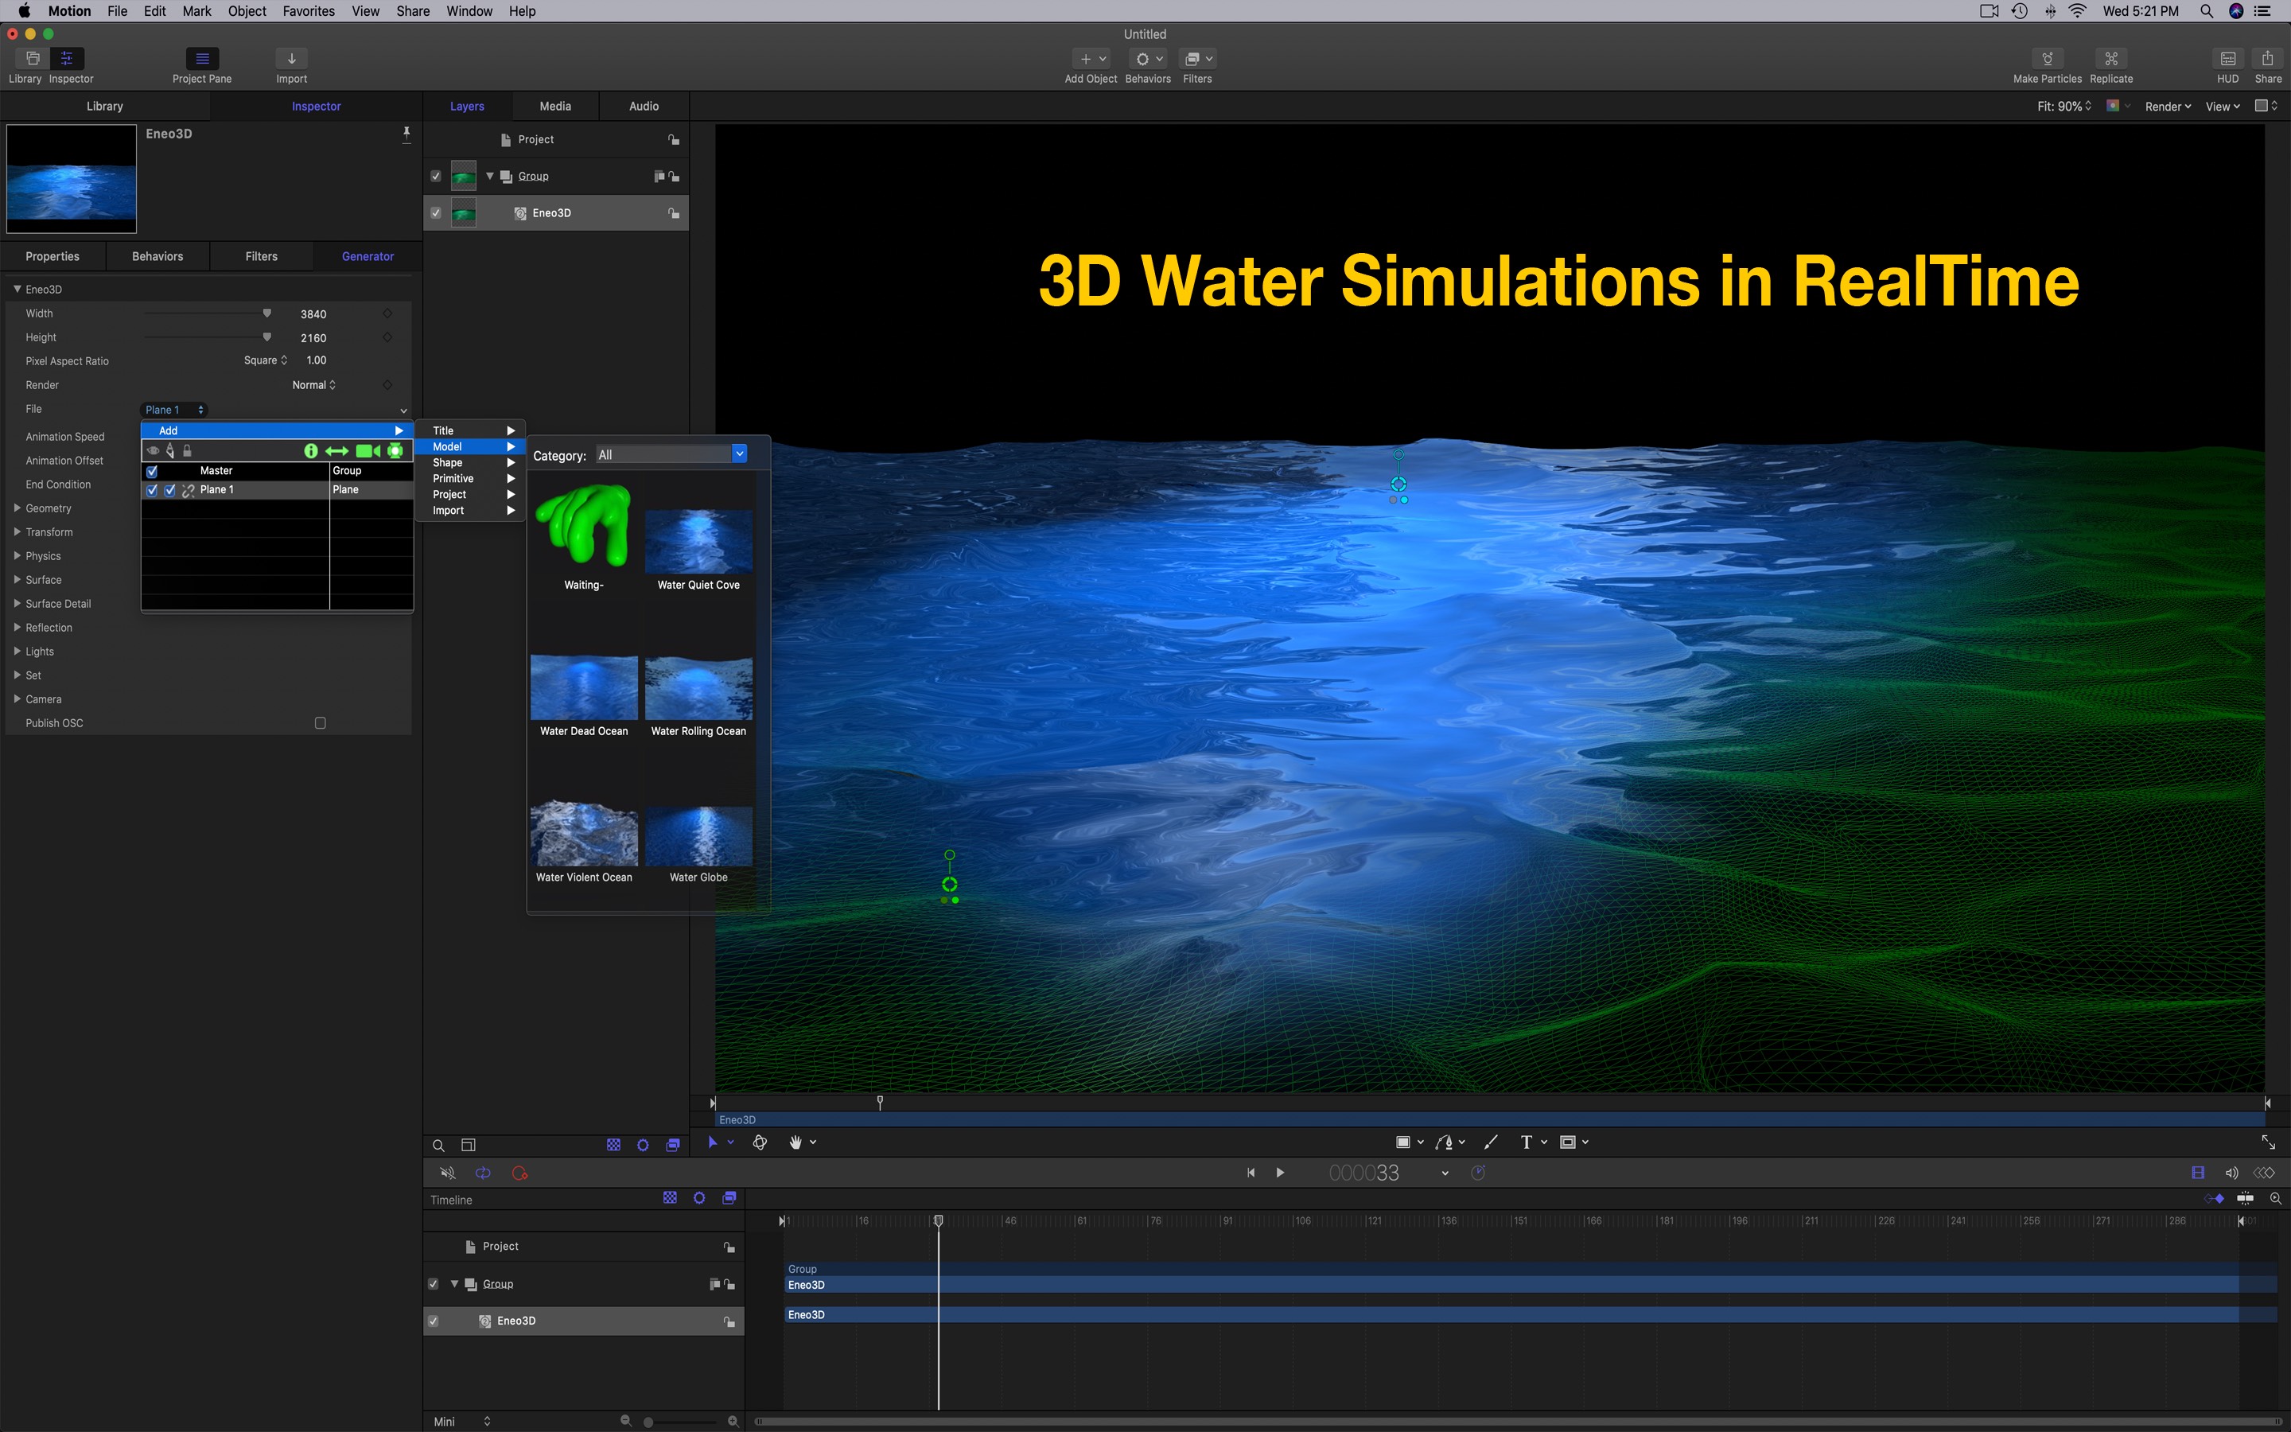Click the Width slider
The width and height of the screenshot is (2291, 1432).
pyautogui.click(x=208, y=313)
